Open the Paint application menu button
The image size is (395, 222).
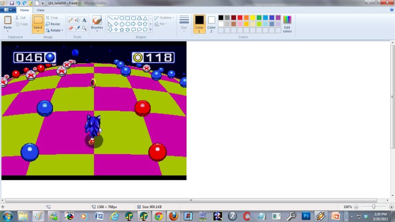click(8, 10)
